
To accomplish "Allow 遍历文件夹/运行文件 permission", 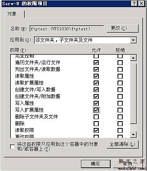I will 96,63.
